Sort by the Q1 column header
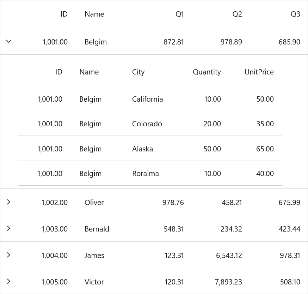Viewport: 308px width, 294px height. click(179, 14)
